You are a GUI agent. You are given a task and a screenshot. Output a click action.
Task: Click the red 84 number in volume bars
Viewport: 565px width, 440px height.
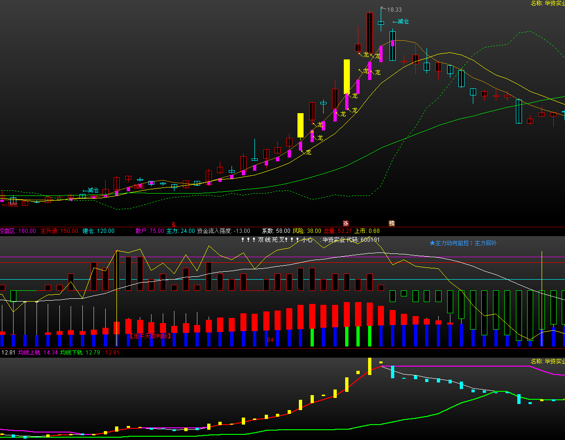tap(270, 340)
